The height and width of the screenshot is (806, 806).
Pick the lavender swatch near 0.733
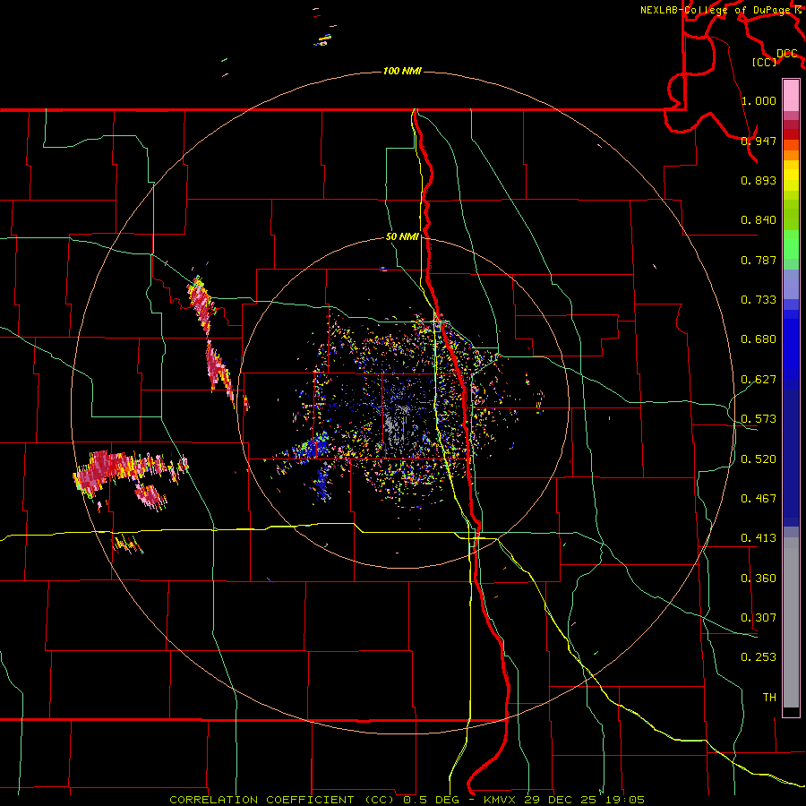tap(791, 285)
